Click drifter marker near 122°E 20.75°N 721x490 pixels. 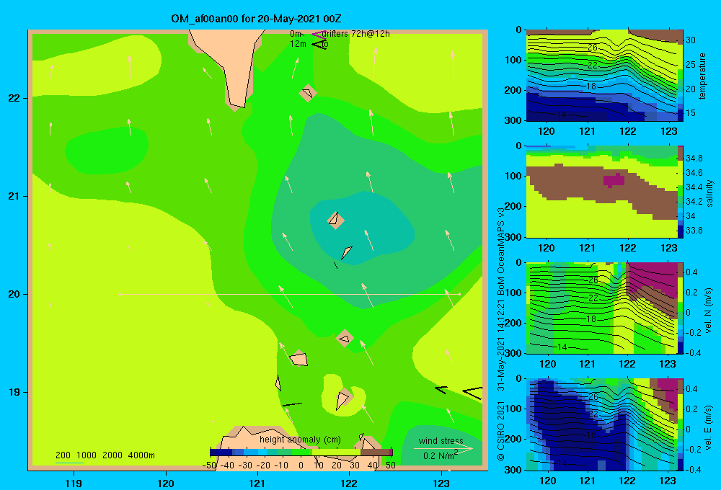(x=335, y=219)
